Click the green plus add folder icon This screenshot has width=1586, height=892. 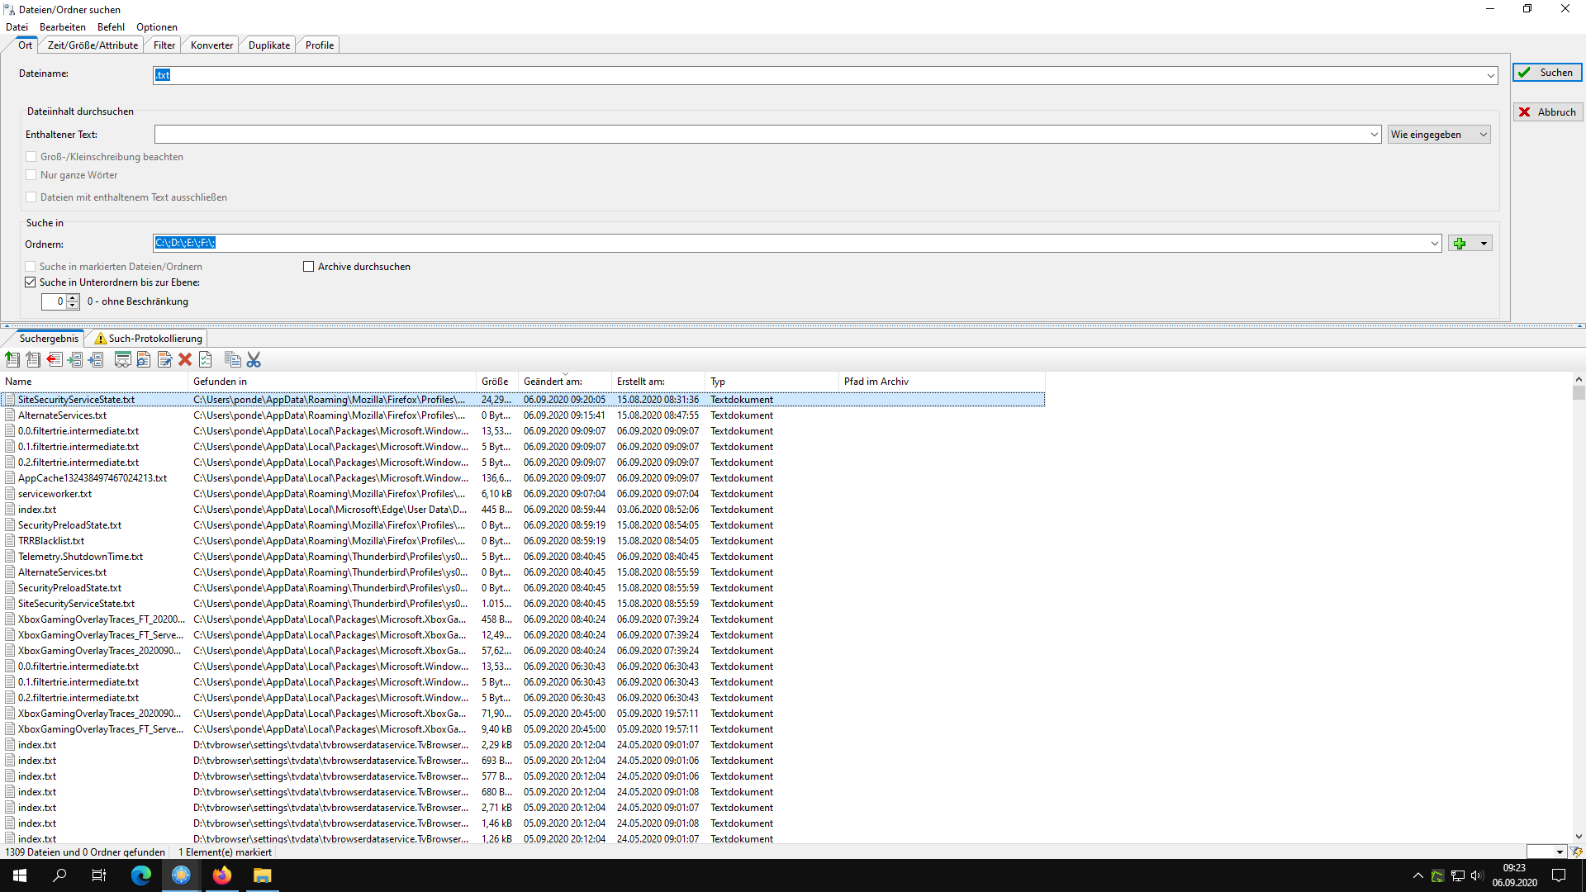tap(1460, 244)
